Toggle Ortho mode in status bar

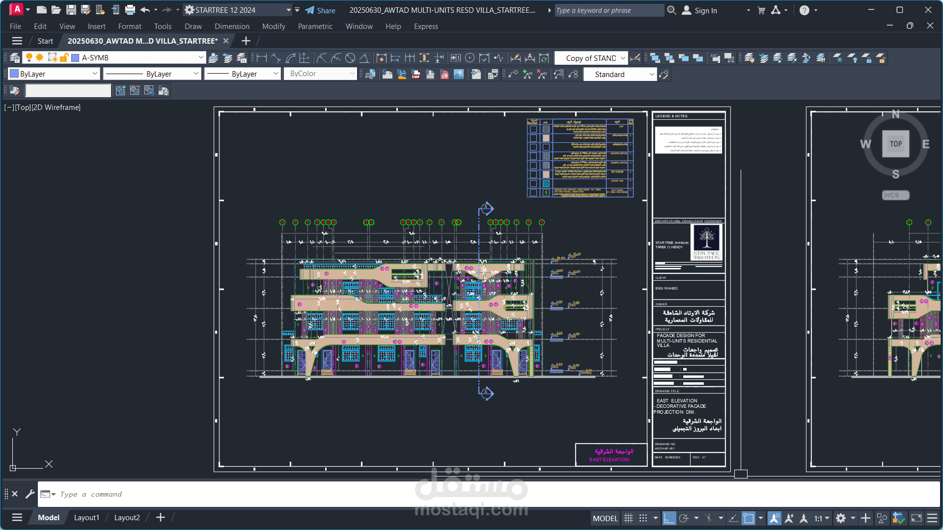(x=669, y=518)
